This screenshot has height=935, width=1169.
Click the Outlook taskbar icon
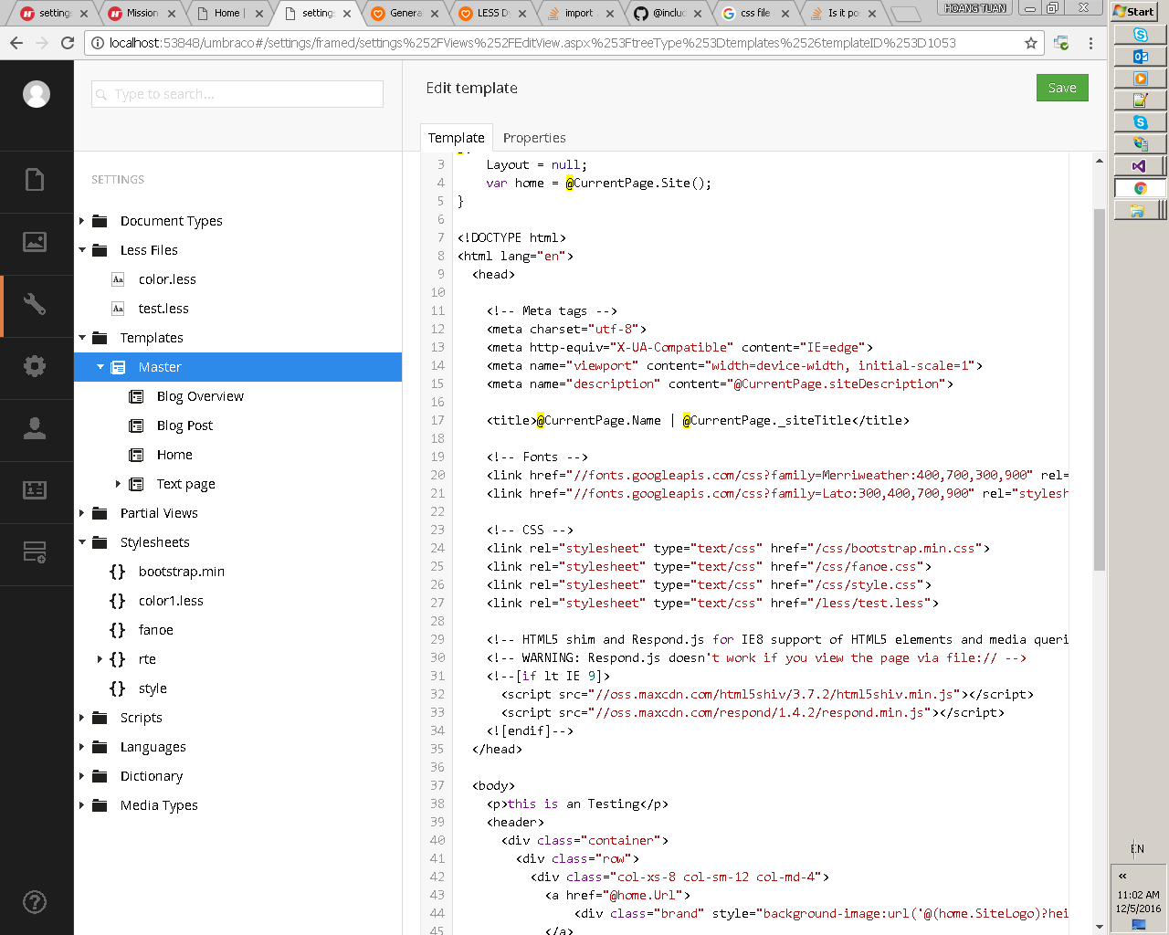coord(1139,57)
